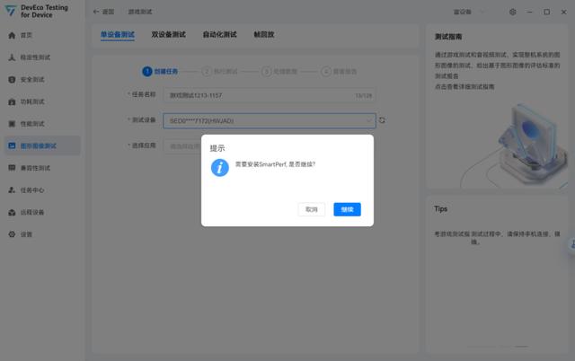
Task: Open 任务中心 in the sidebar
Action: tap(42, 190)
